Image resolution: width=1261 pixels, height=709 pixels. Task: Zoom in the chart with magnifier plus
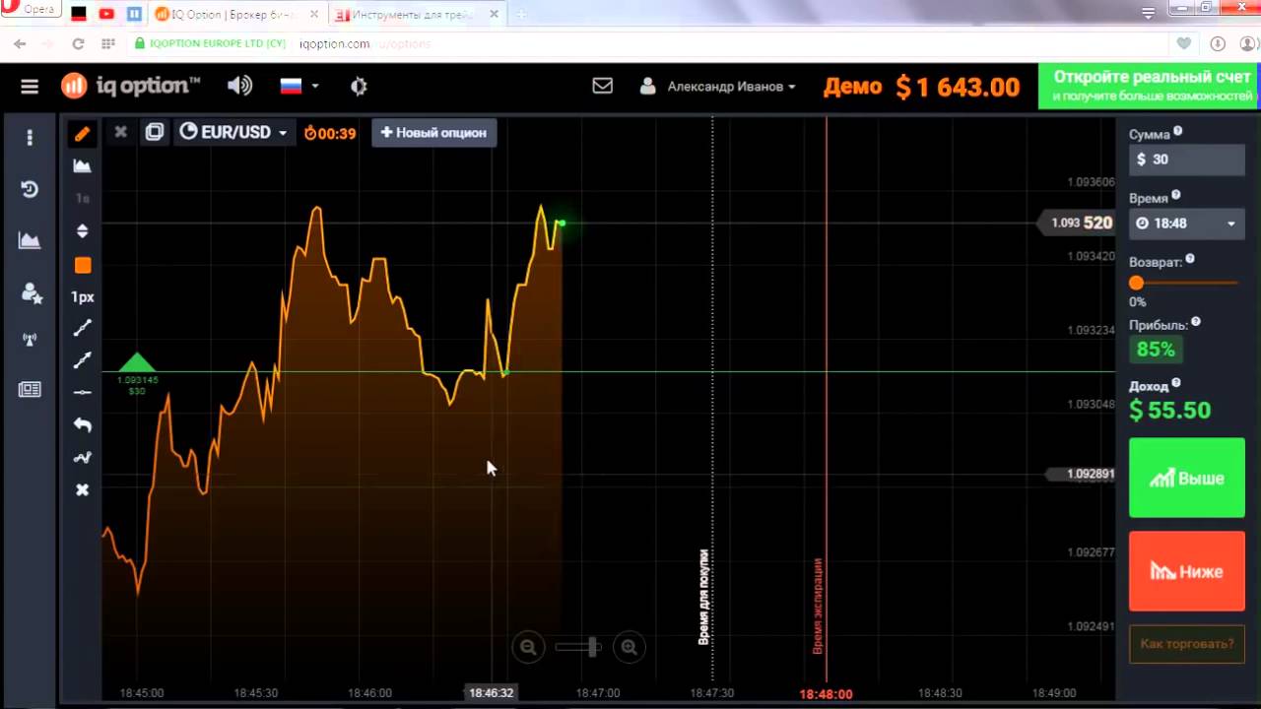629,647
